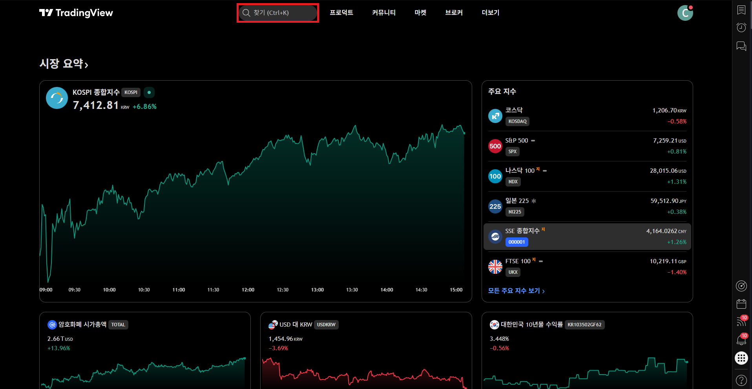The width and height of the screenshot is (752, 389).
Task: Click the KOSPI ticker tag
Action: coord(131,92)
